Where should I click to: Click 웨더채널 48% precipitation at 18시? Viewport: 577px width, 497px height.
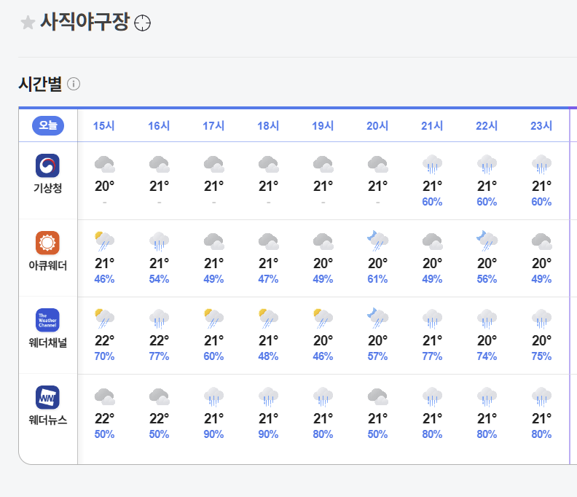click(268, 357)
